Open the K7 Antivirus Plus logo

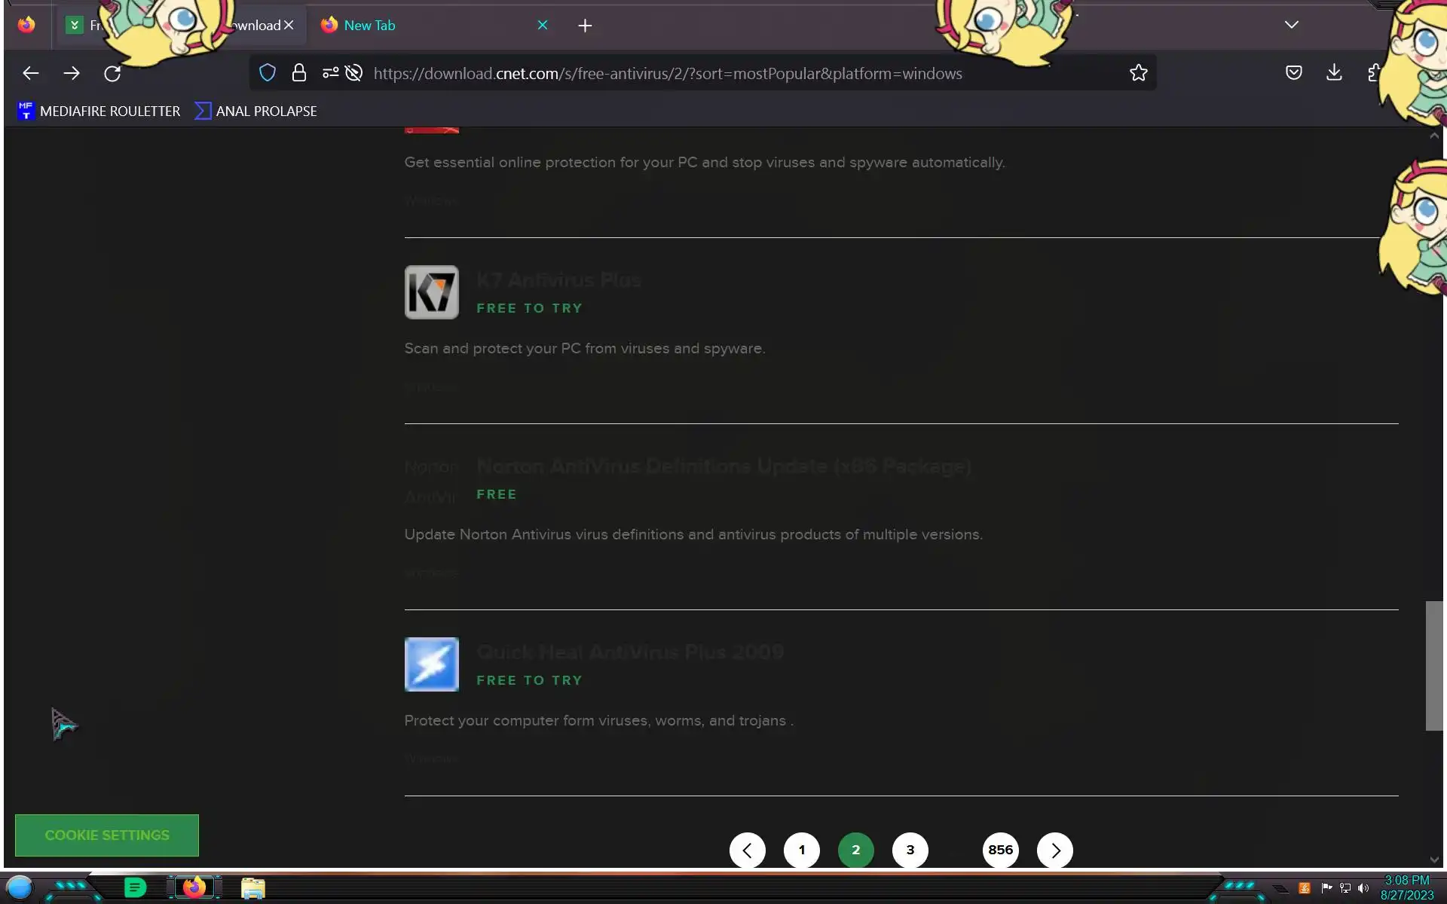(431, 292)
